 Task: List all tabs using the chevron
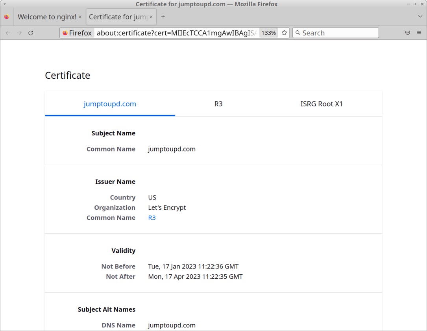[420, 17]
